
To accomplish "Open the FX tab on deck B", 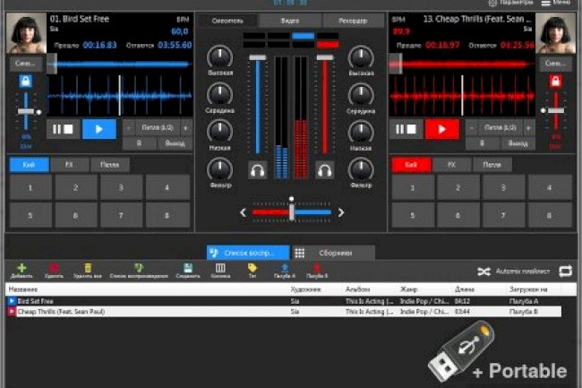I will [x=451, y=165].
